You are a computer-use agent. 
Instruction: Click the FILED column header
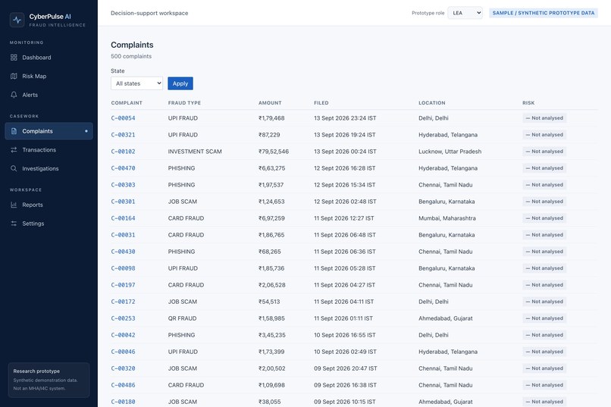(321, 103)
